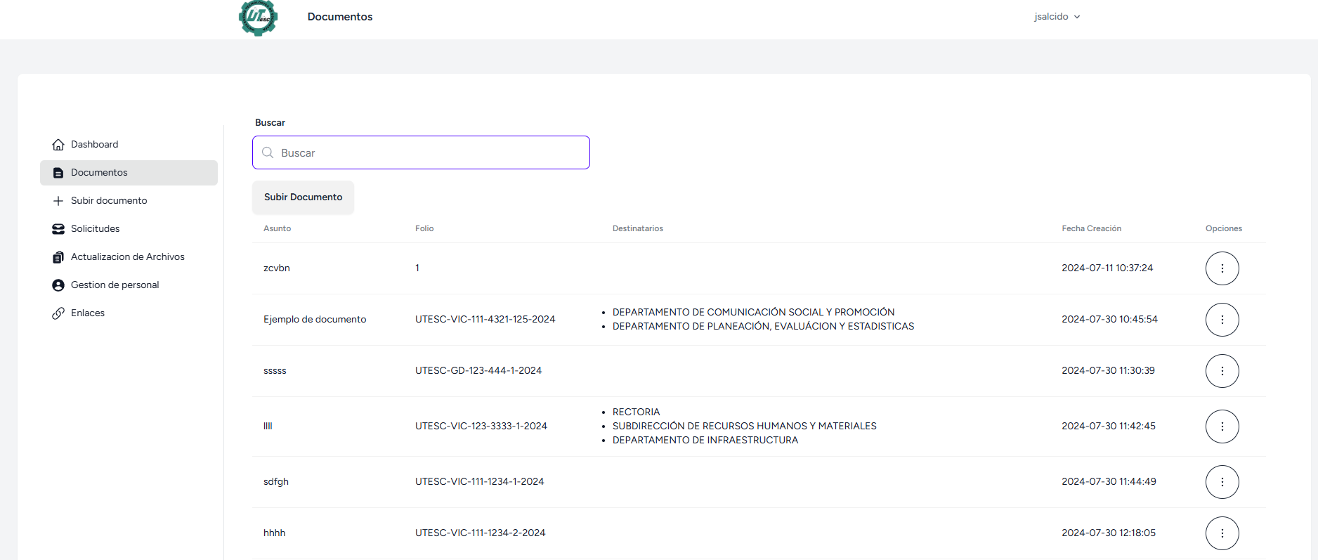Click folio UTESC-VIC-111-4321-125-2024

pos(485,320)
